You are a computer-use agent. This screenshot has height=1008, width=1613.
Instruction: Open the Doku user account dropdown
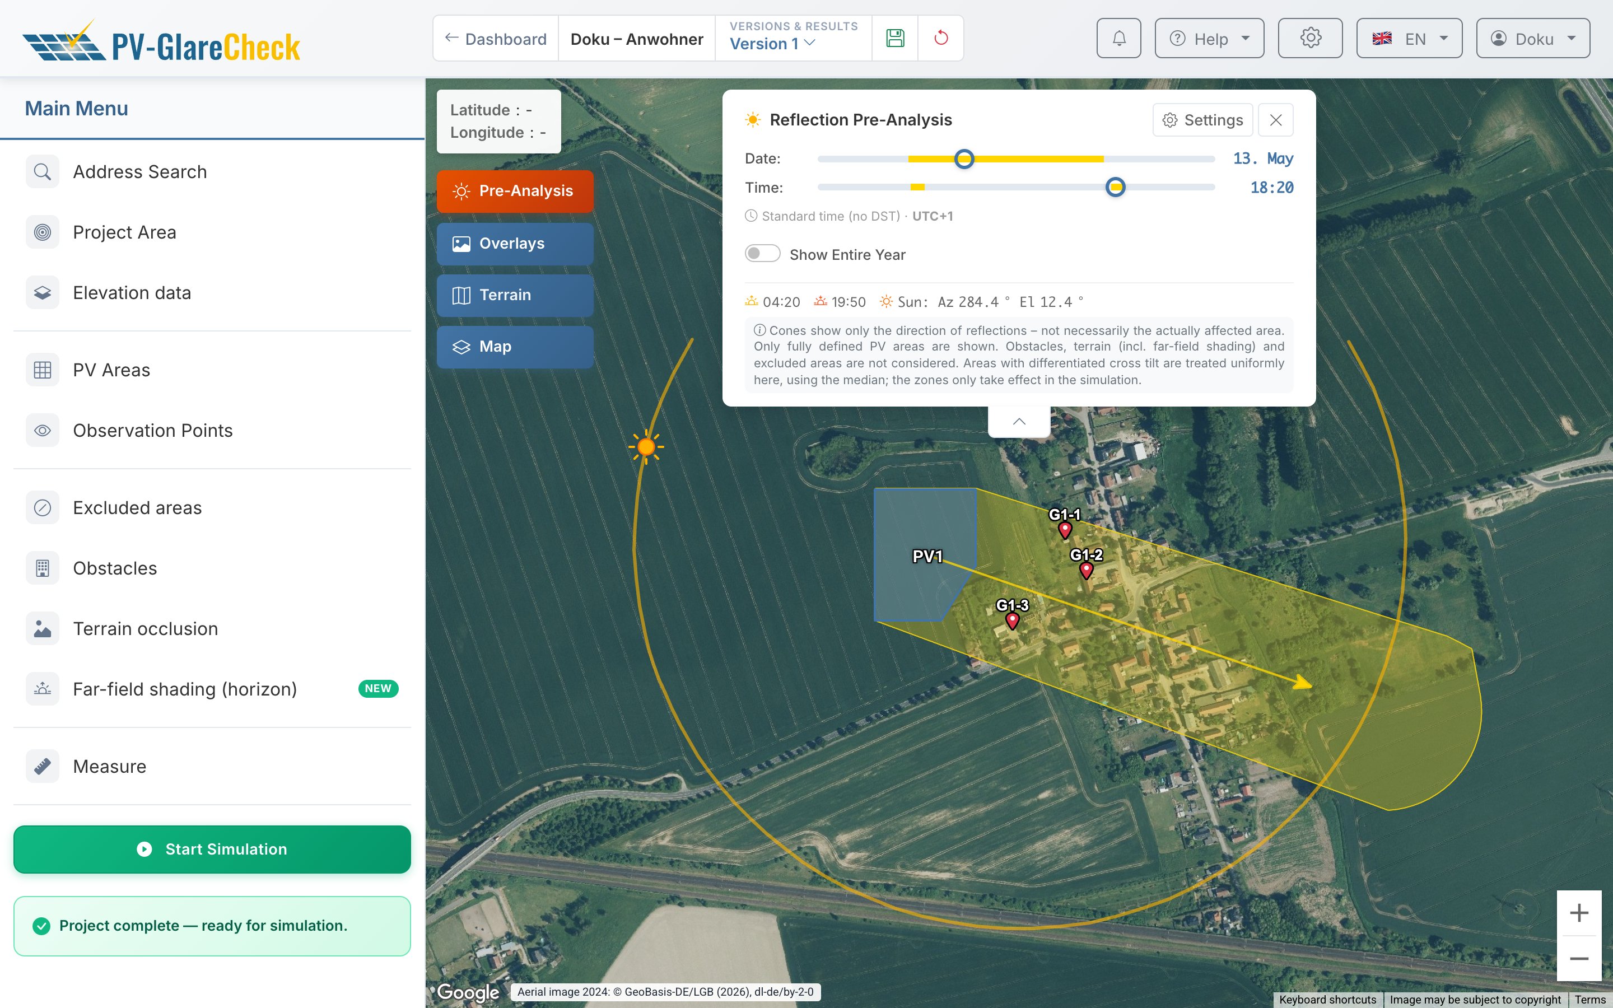(1532, 38)
